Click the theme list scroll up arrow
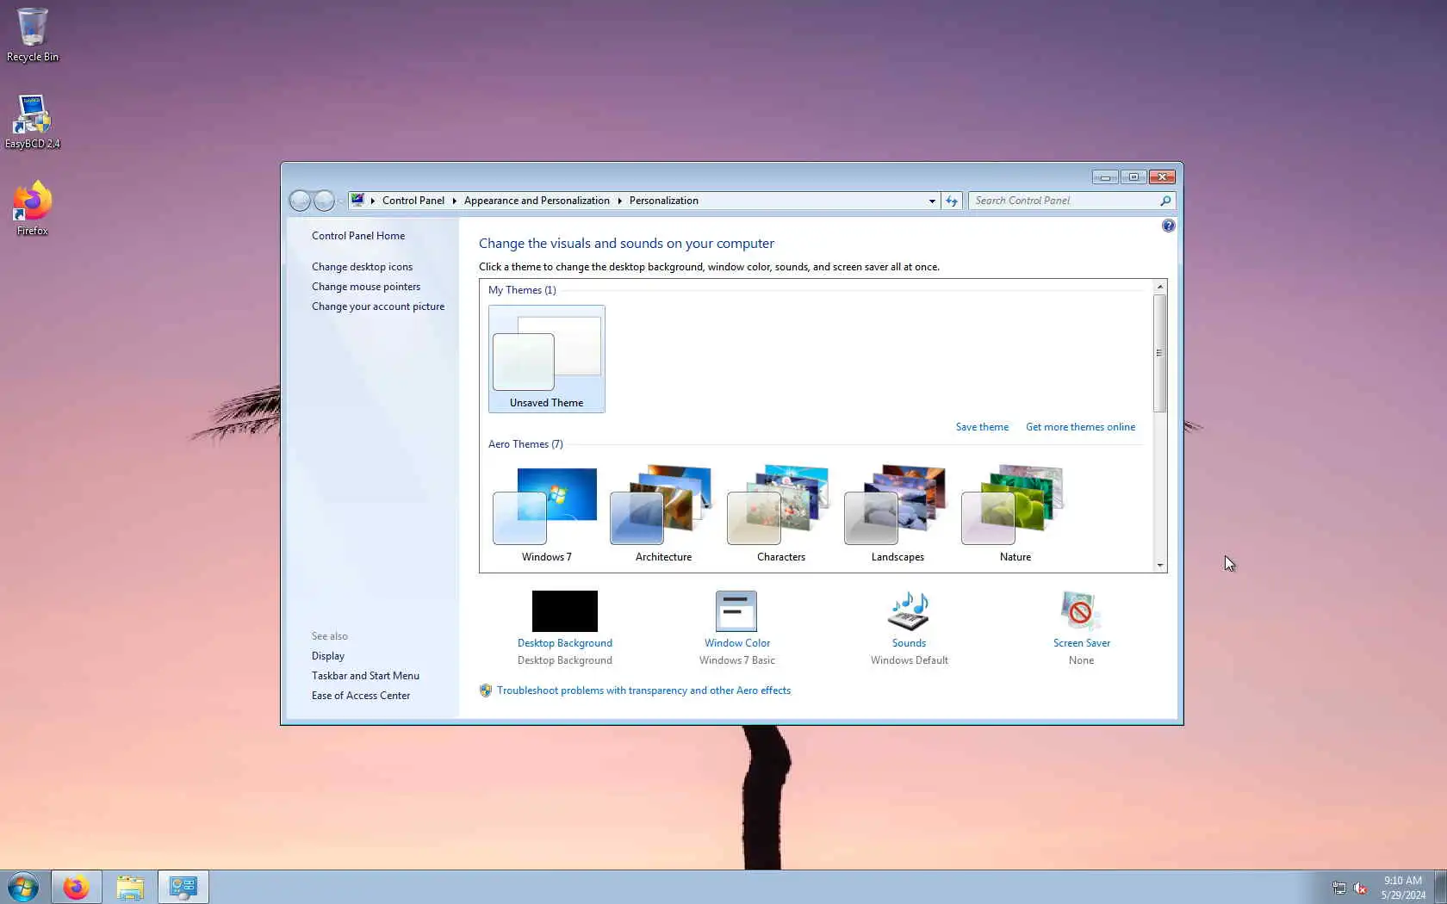The height and width of the screenshot is (904, 1447). (1160, 287)
